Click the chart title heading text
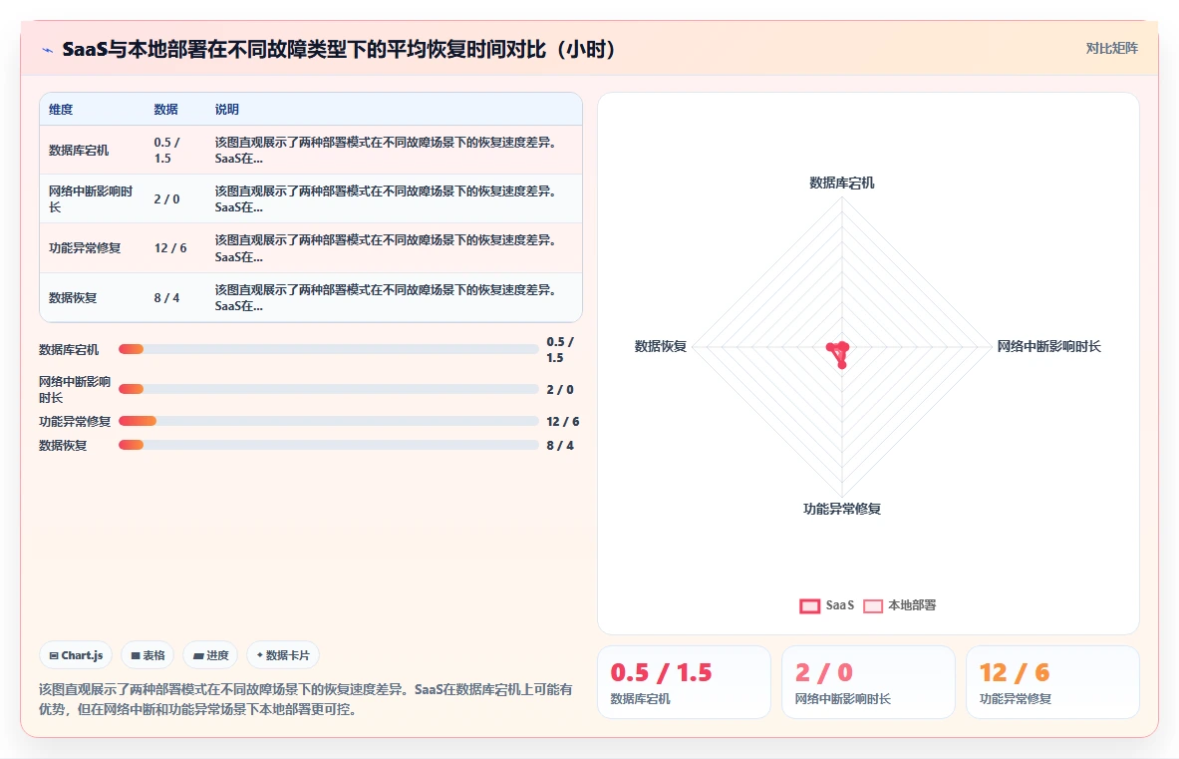Image resolution: width=1179 pixels, height=759 pixels. click(x=339, y=50)
